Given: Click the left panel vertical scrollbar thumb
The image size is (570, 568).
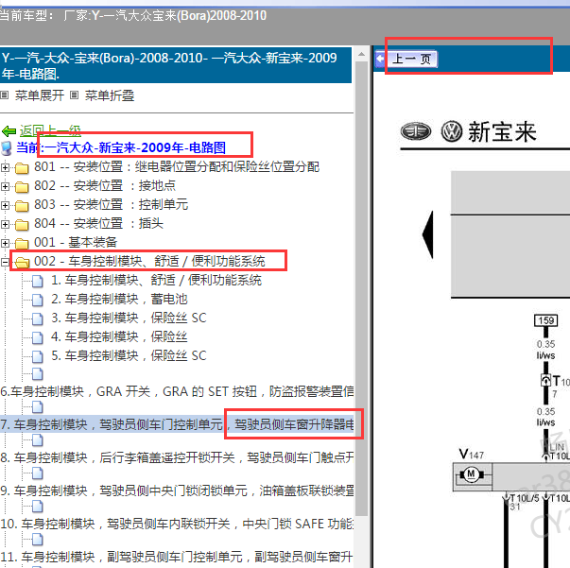Looking at the screenshot, I should (x=361, y=288).
